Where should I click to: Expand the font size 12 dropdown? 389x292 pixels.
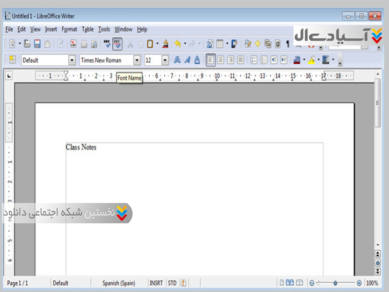[165, 60]
